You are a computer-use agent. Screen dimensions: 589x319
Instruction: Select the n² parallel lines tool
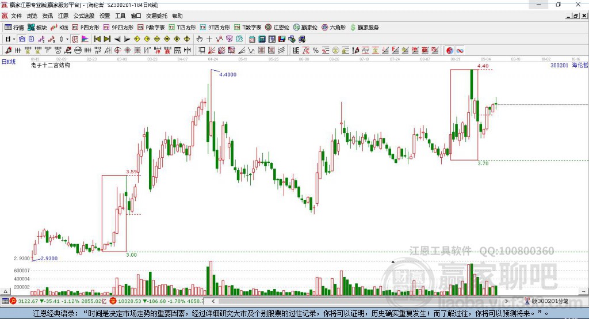coord(98,50)
